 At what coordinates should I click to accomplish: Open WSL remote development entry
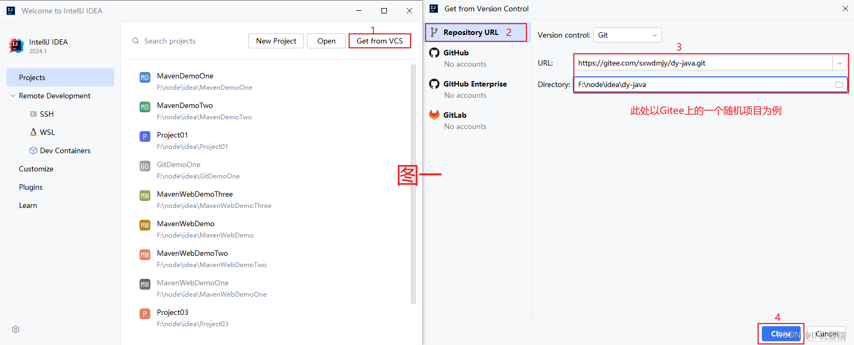click(47, 132)
